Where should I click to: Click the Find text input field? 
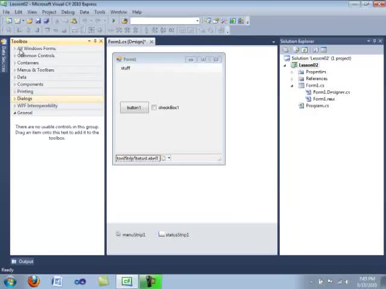tap(163, 21)
